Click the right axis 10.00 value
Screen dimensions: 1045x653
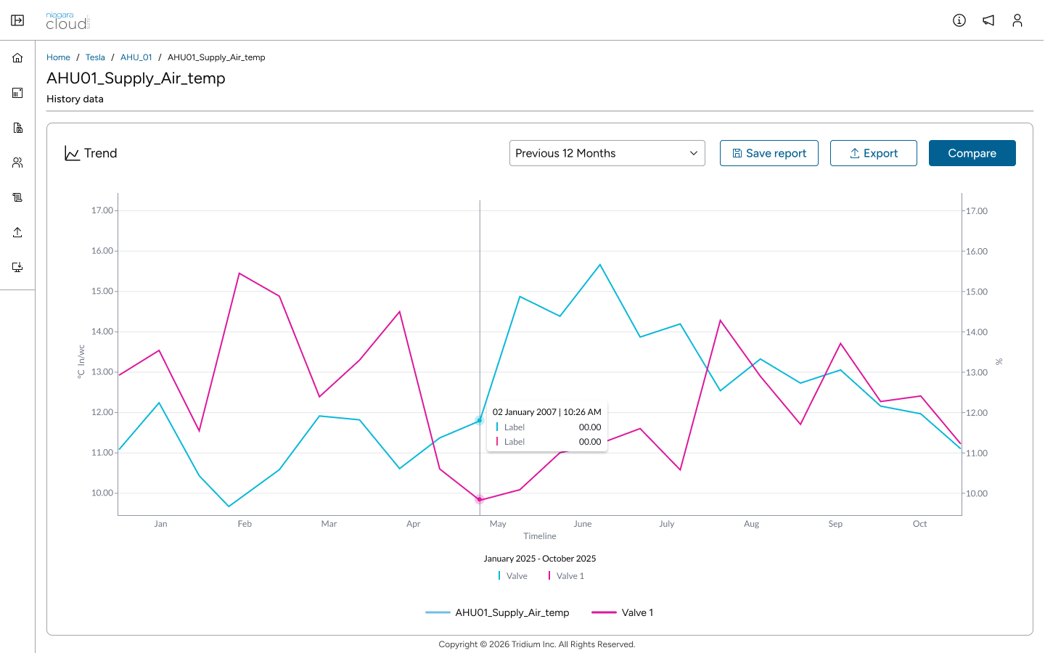tap(977, 493)
